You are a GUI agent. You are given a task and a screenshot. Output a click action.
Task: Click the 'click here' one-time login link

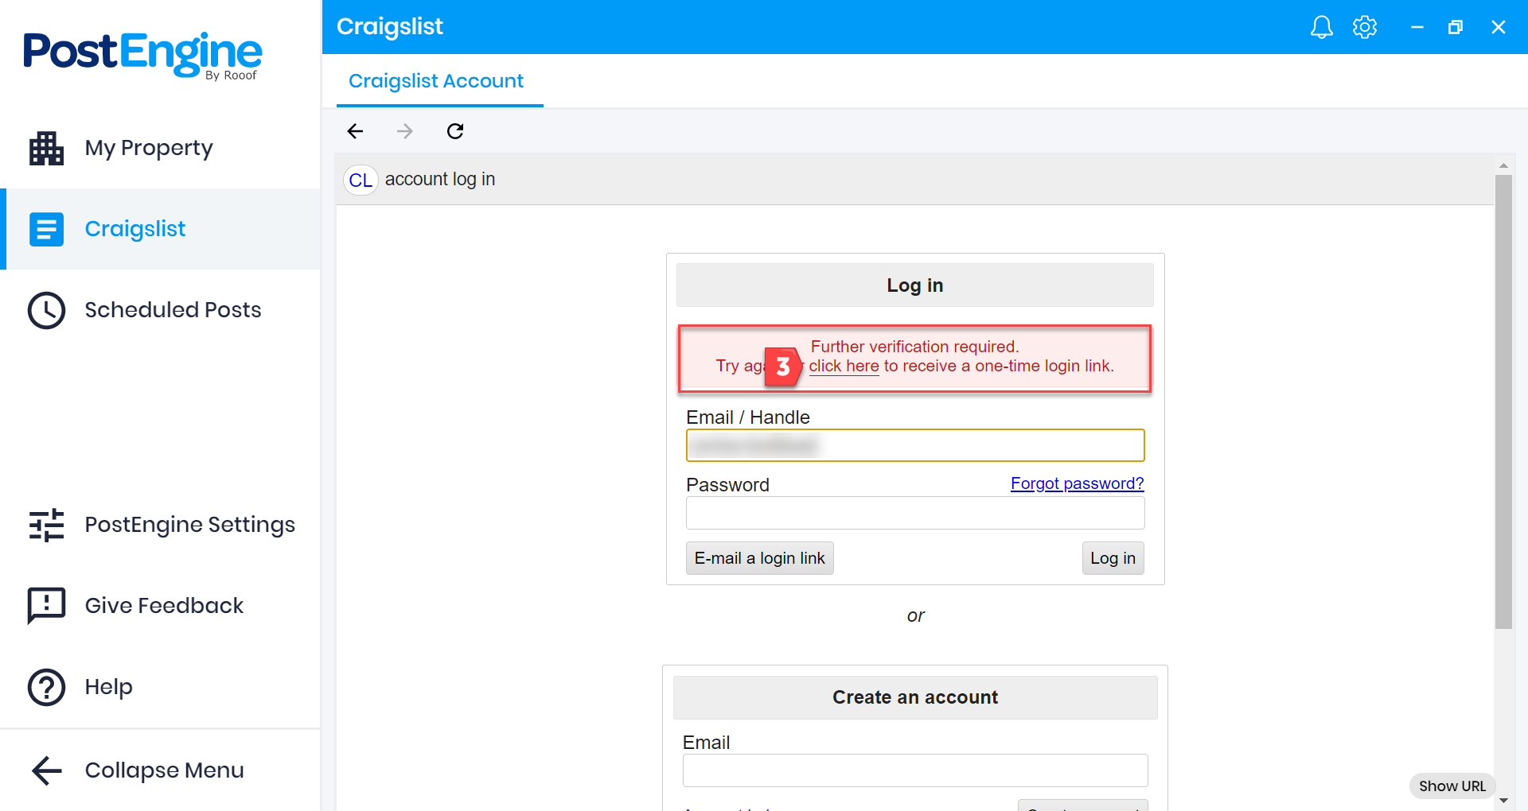(844, 367)
